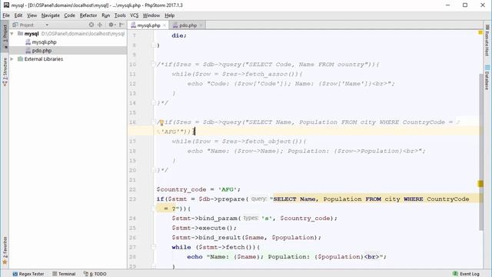
Task: Click line number 22 in the gutter
Action: 132,190
